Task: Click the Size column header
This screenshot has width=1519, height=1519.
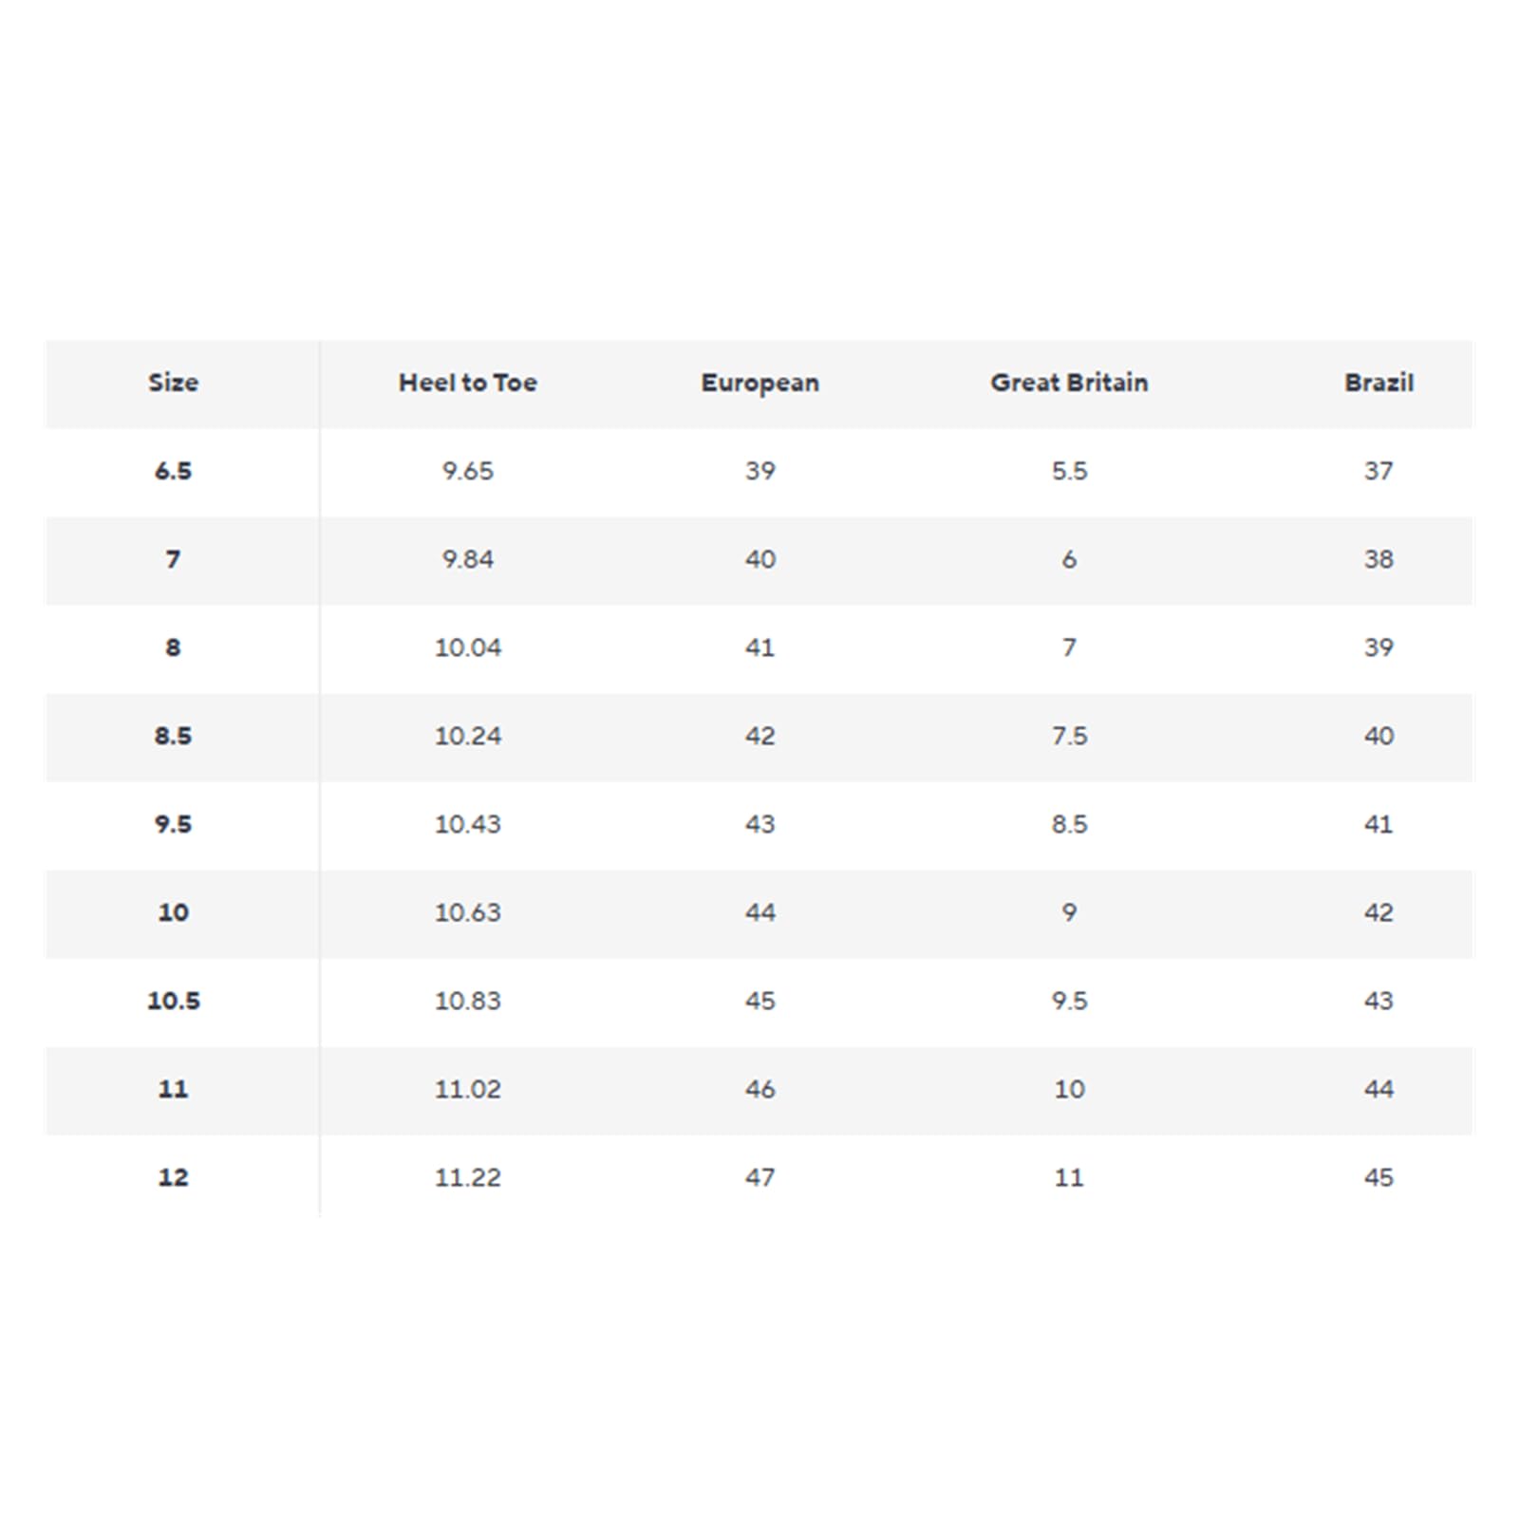Action: click(x=173, y=383)
